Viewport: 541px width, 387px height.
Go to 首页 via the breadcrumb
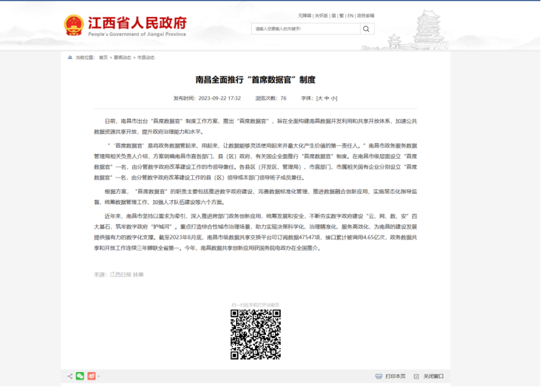(102, 57)
